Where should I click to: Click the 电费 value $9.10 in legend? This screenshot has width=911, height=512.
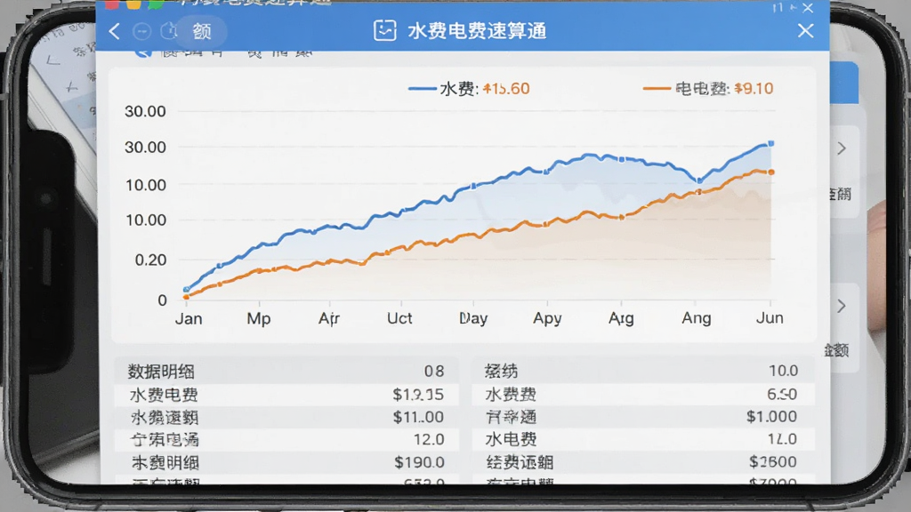pyautogui.click(x=754, y=89)
